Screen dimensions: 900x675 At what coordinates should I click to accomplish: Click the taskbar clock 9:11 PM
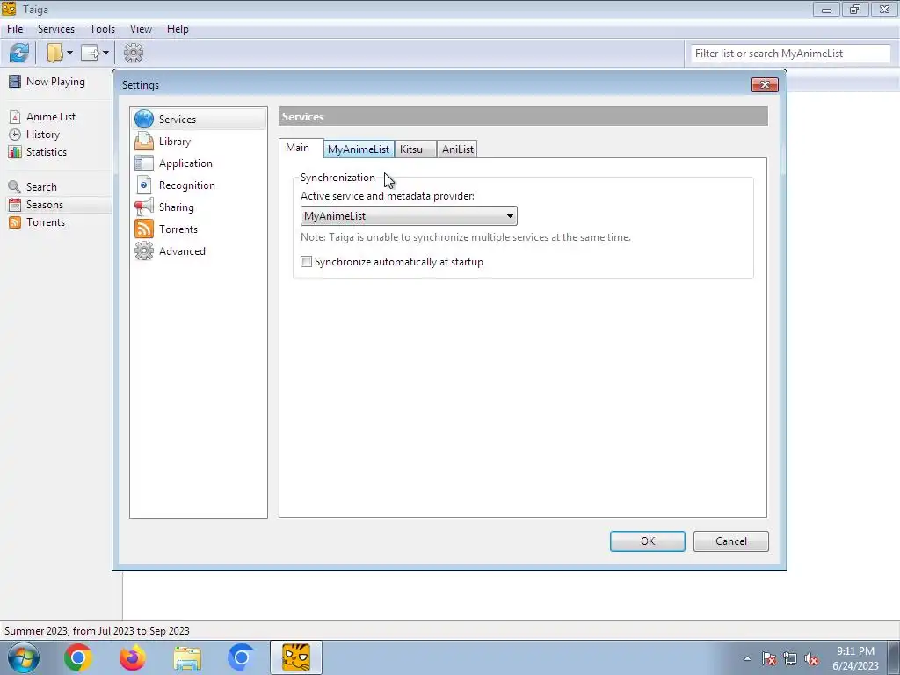point(855,658)
